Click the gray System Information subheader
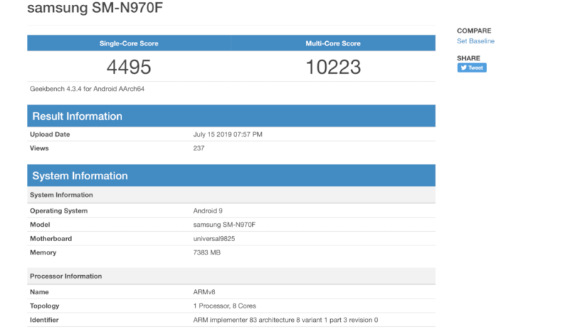 (231, 195)
